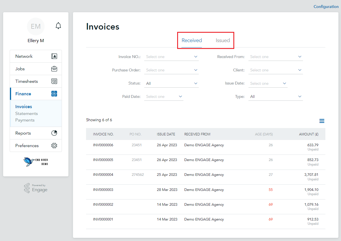Screen dimensions: 341x241
Task: Switch to the Issued tab
Action: [x=223, y=40]
